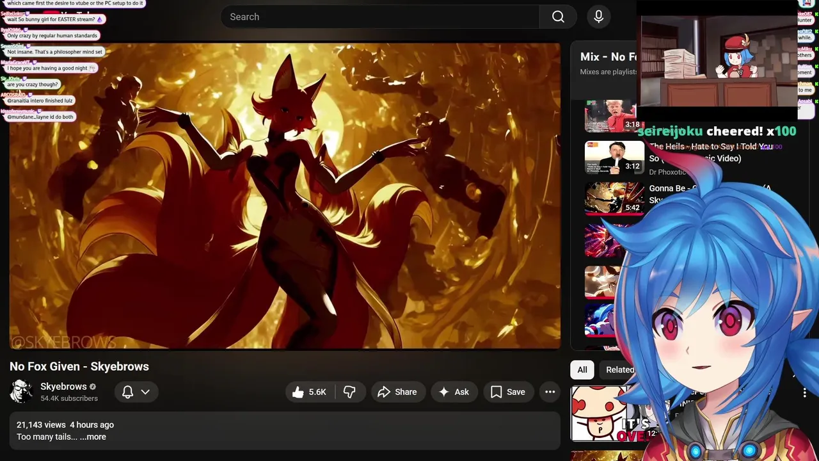Select the All filter chip
Image resolution: width=819 pixels, height=461 pixels.
[x=582, y=369]
